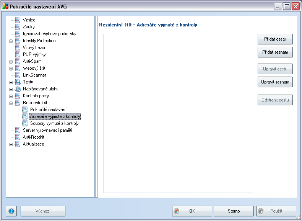
Task: Open Server vyrovnávací paměti settings
Action: click(47, 130)
